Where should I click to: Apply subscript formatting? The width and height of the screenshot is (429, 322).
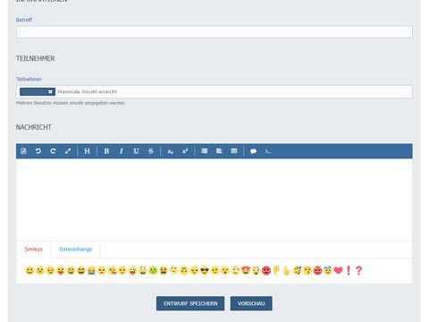[x=170, y=151]
